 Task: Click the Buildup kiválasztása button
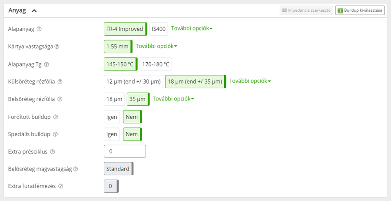click(x=360, y=10)
